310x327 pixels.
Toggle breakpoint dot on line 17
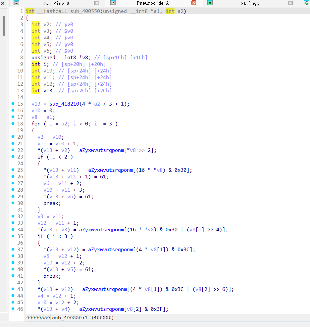point(13,117)
